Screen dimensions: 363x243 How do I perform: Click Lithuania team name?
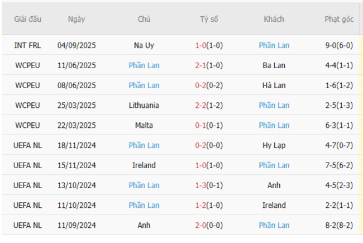pos(144,106)
